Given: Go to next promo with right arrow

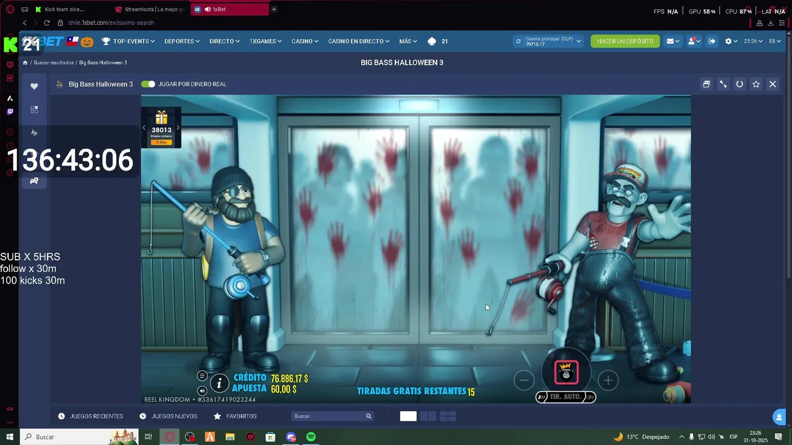Looking at the screenshot, I should 178,128.
